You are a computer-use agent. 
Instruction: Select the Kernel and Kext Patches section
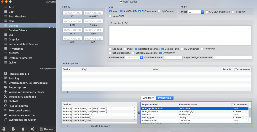tap(23, 44)
